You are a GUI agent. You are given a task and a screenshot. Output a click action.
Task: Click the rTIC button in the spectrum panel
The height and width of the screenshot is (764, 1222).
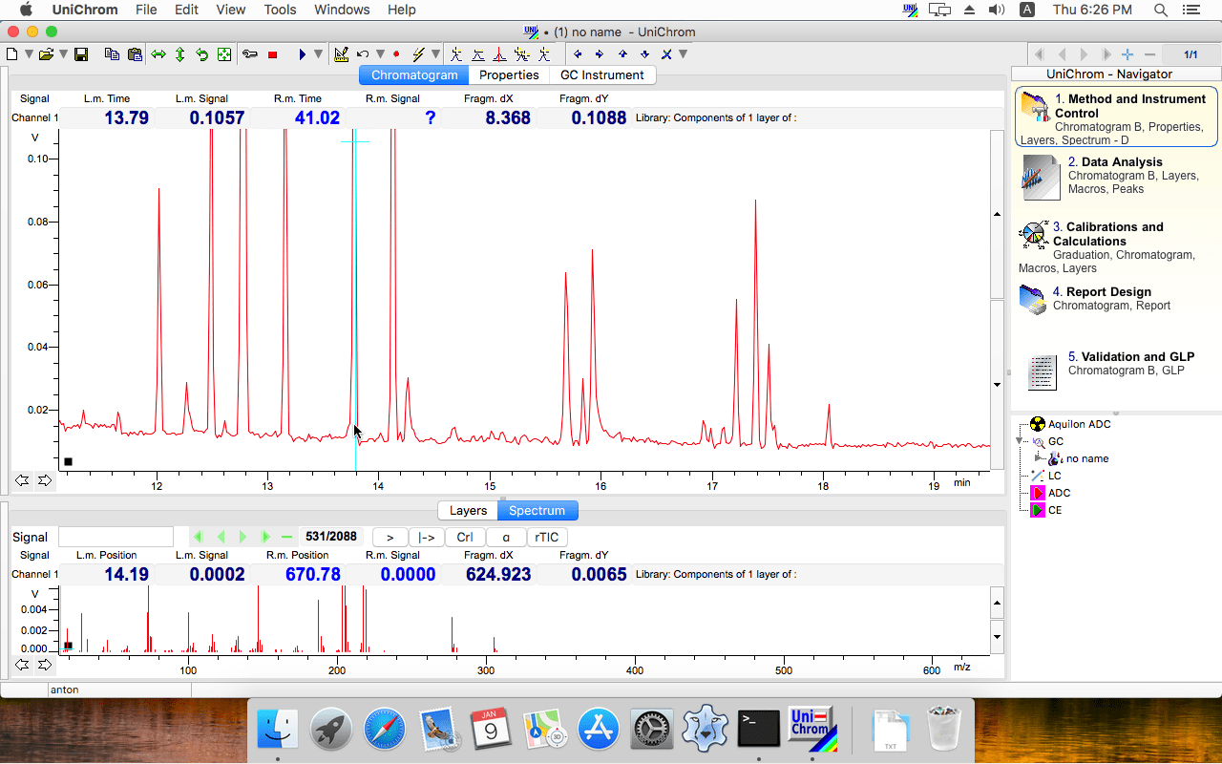[x=546, y=537]
